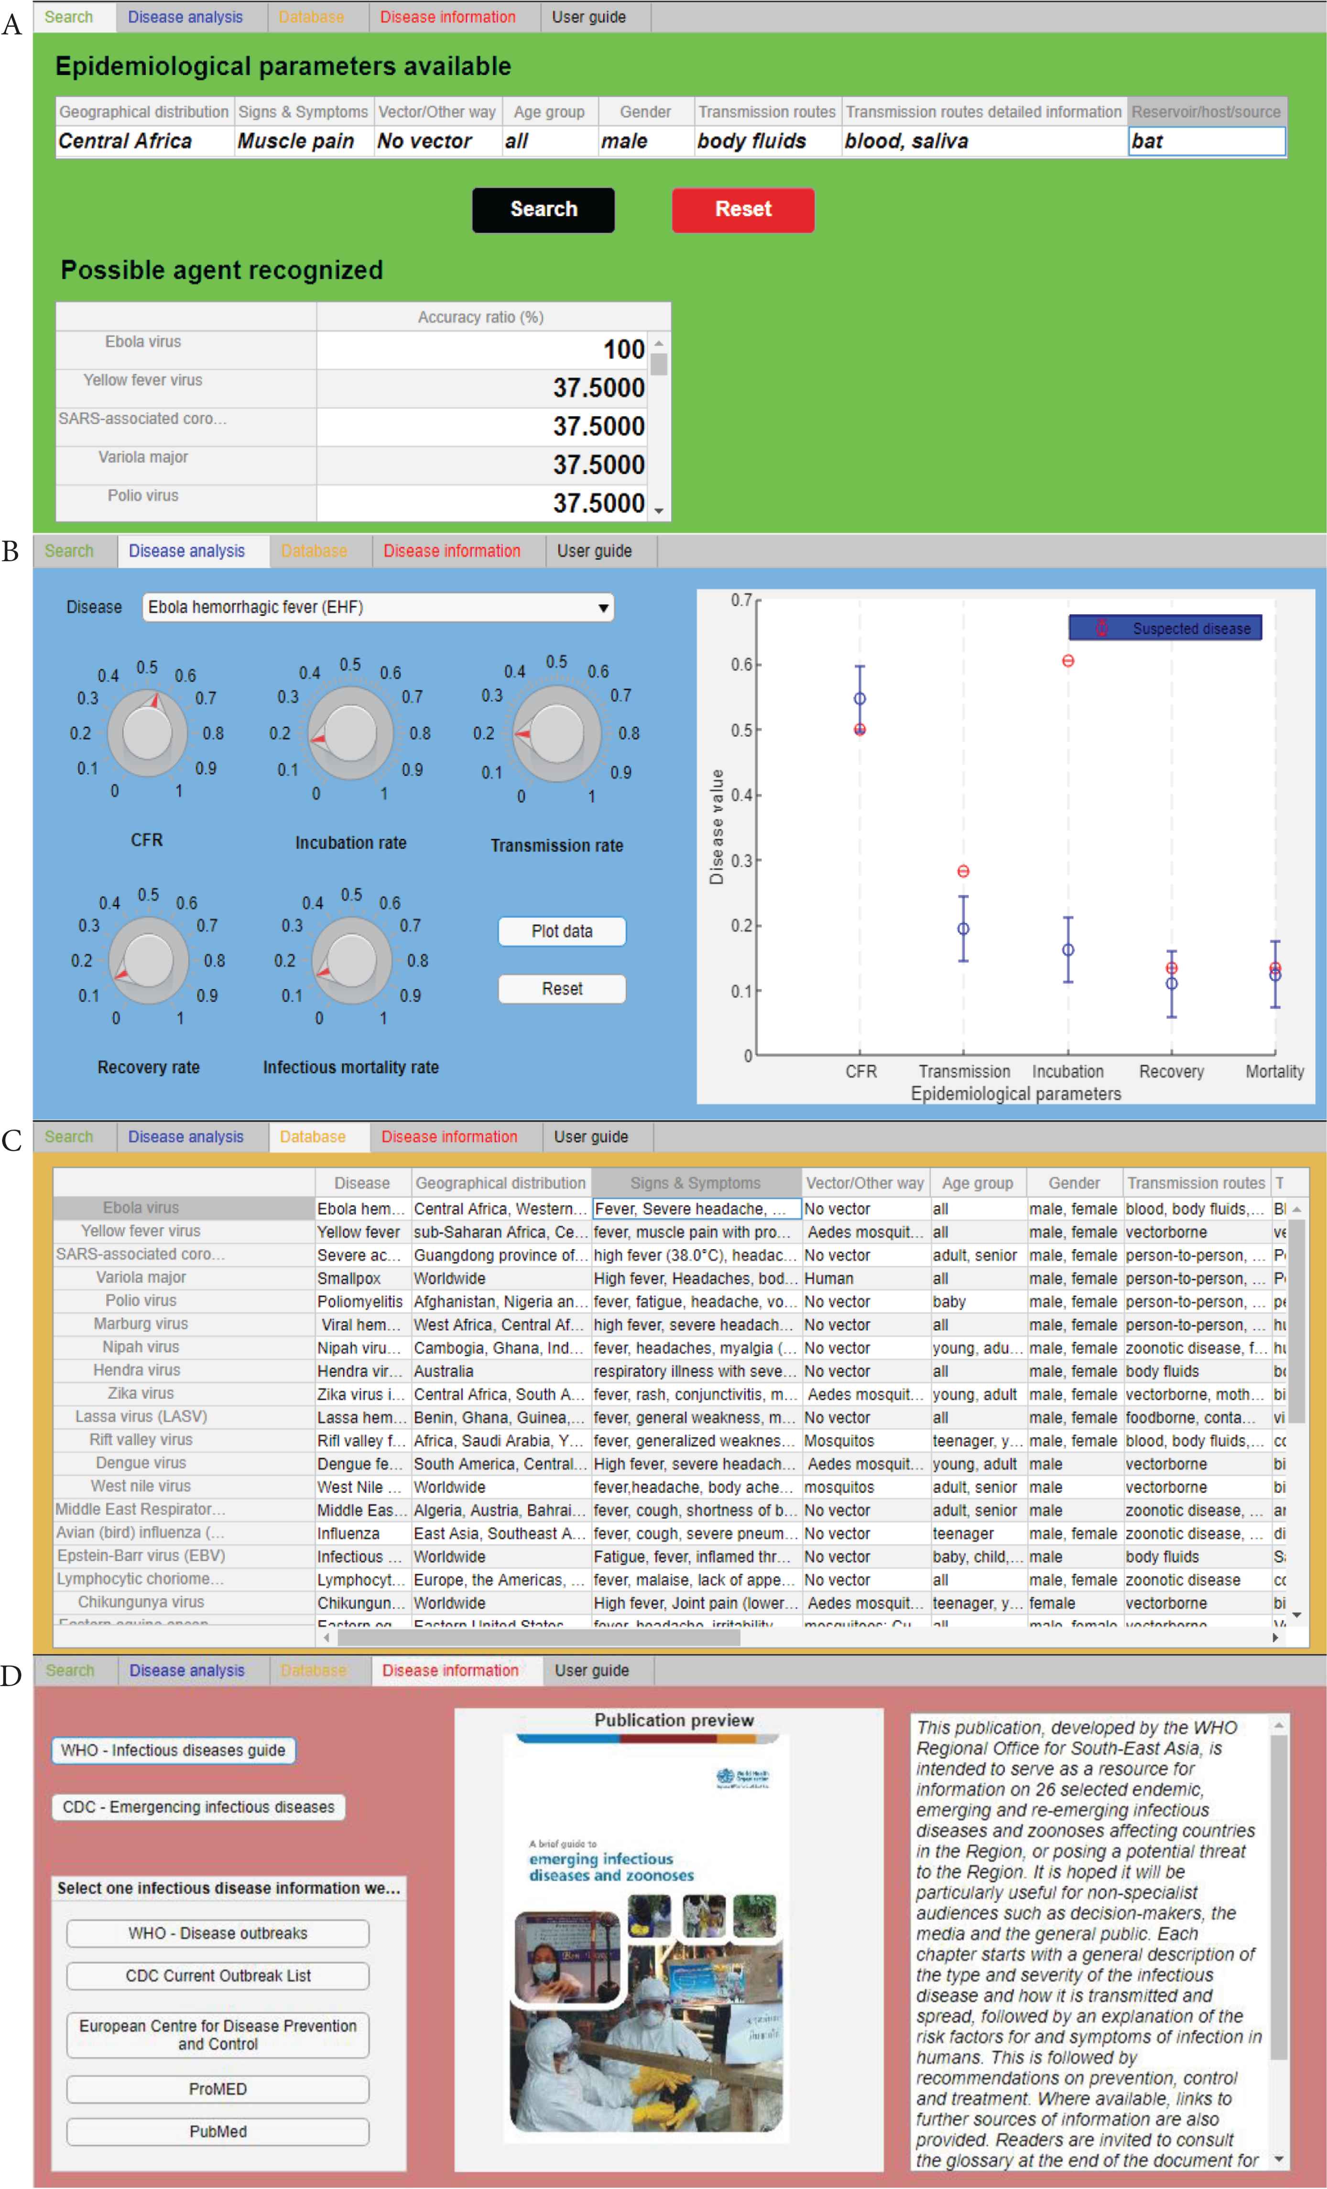Adjust the CFR knob dial

click(147, 732)
